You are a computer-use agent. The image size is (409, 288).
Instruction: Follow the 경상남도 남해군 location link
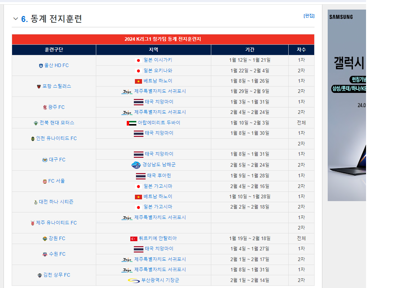click(159, 165)
